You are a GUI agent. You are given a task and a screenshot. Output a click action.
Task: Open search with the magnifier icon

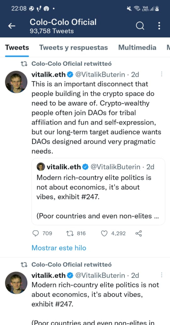pos(140,26)
